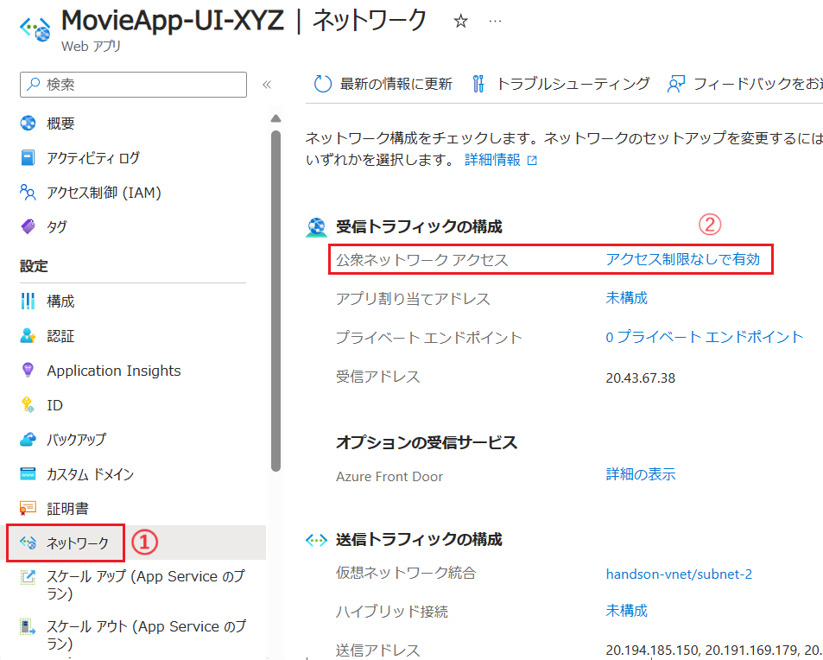Click the external link icon beside 詳細情報
823x660 pixels.
pos(532,160)
